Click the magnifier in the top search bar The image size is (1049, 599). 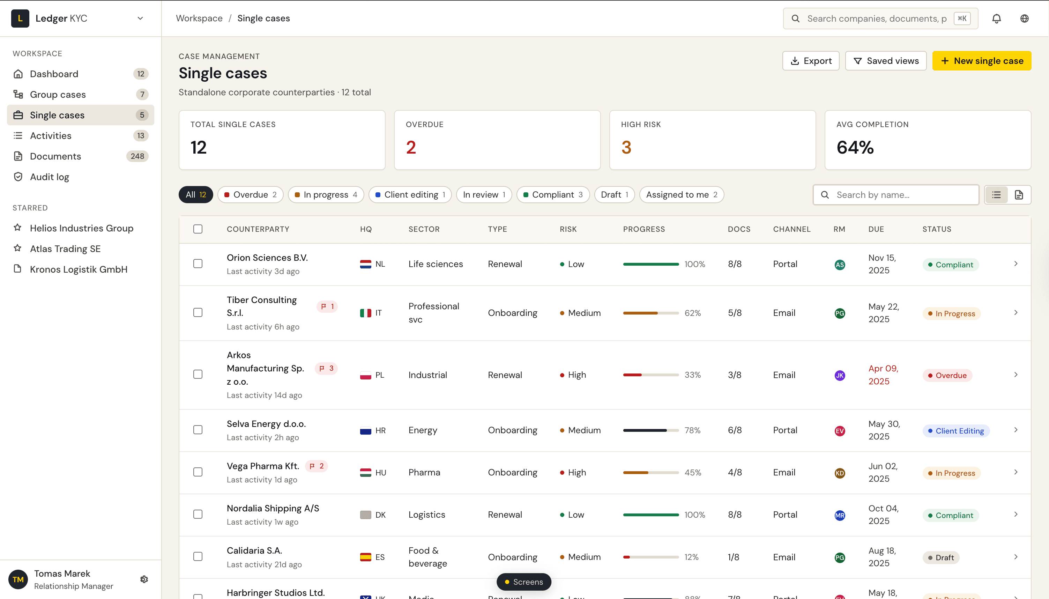(x=796, y=18)
